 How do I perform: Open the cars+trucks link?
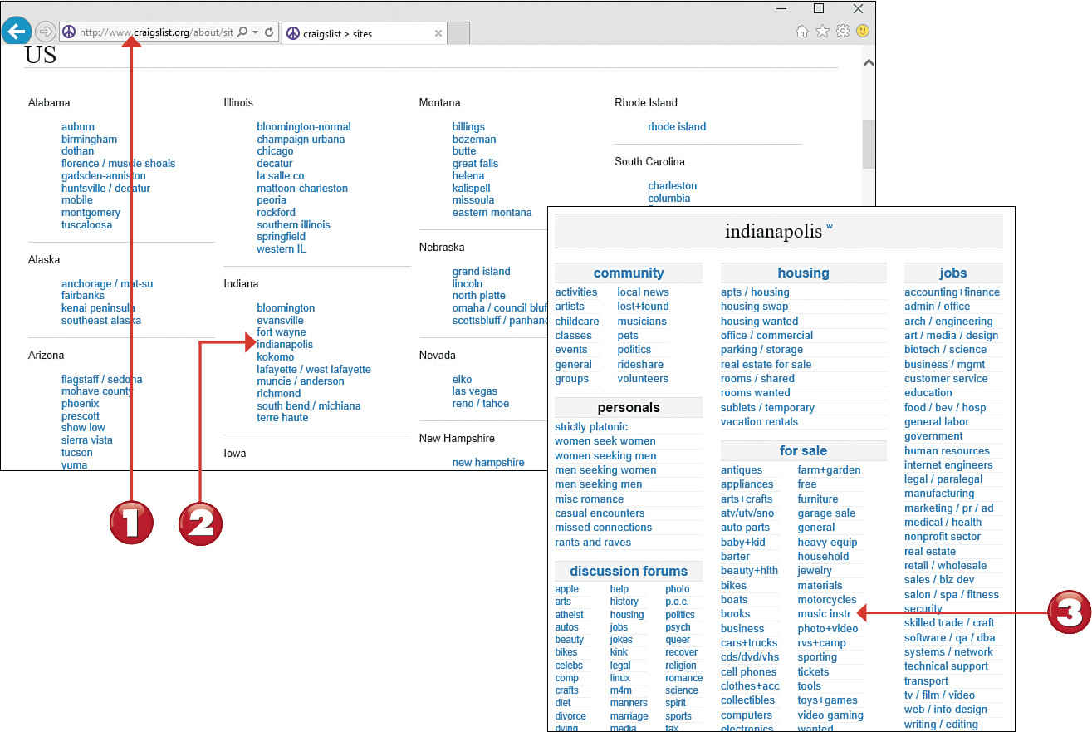point(749,643)
